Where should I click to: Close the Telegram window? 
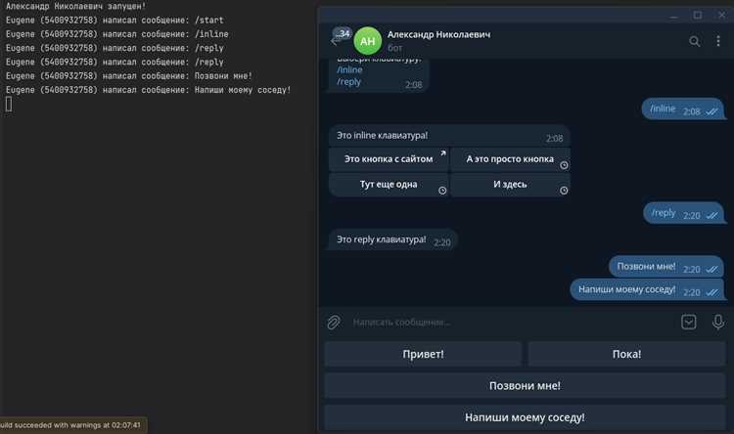point(722,15)
